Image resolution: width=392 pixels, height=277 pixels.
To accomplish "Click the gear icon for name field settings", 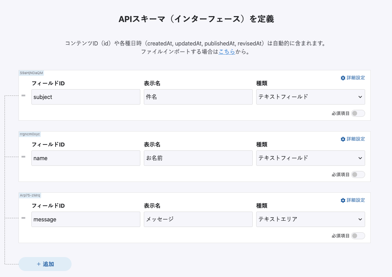I will tap(343, 139).
